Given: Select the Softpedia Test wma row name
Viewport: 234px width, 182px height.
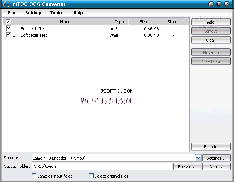Looking at the screenshot, I should [x=34, y=35].
